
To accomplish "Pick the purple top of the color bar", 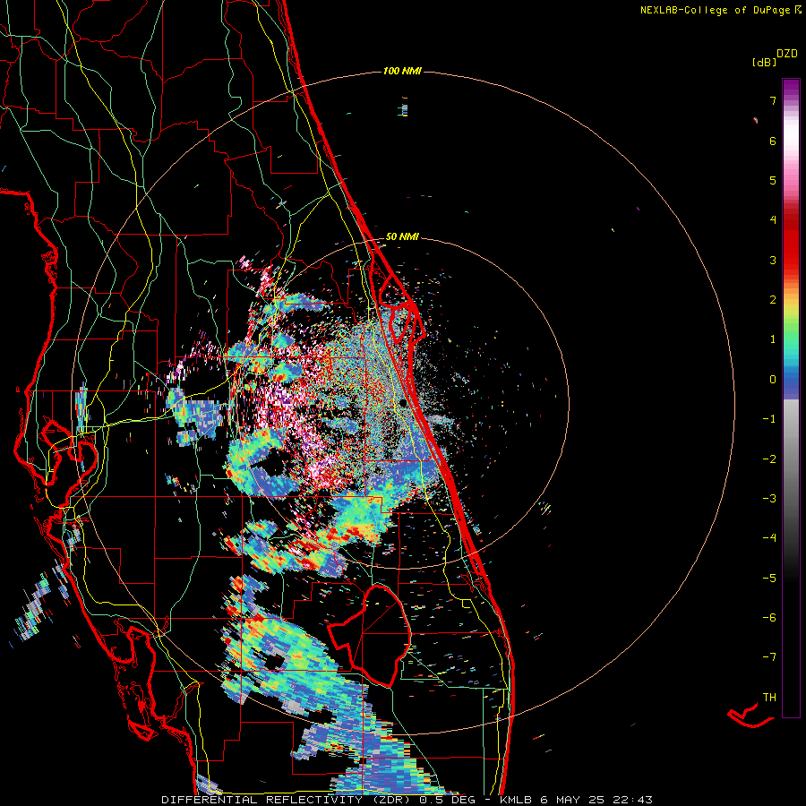I will coord(791,86).
